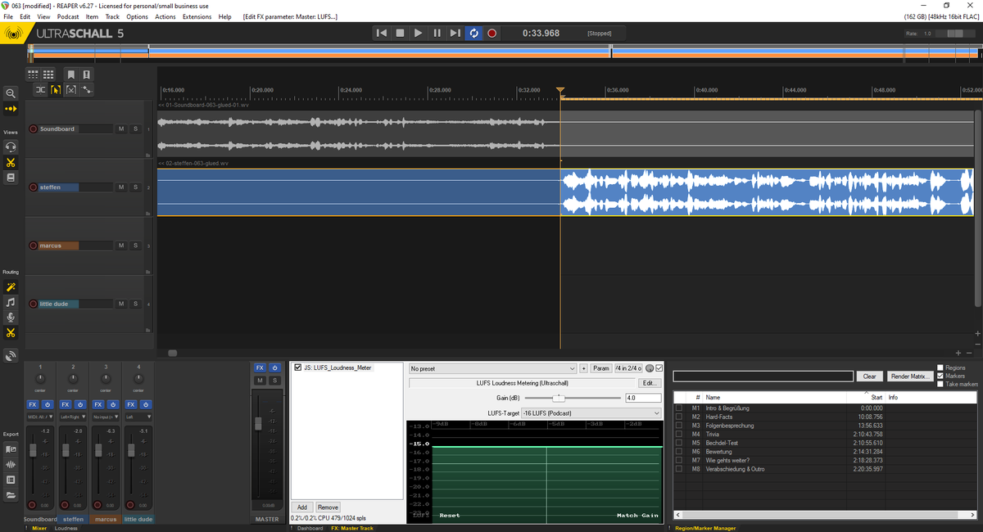Click the transport Pause button
The height and width of the screenshot is (532, 983).
coord(437,33)
